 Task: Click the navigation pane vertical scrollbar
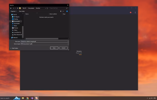(23, 32)
